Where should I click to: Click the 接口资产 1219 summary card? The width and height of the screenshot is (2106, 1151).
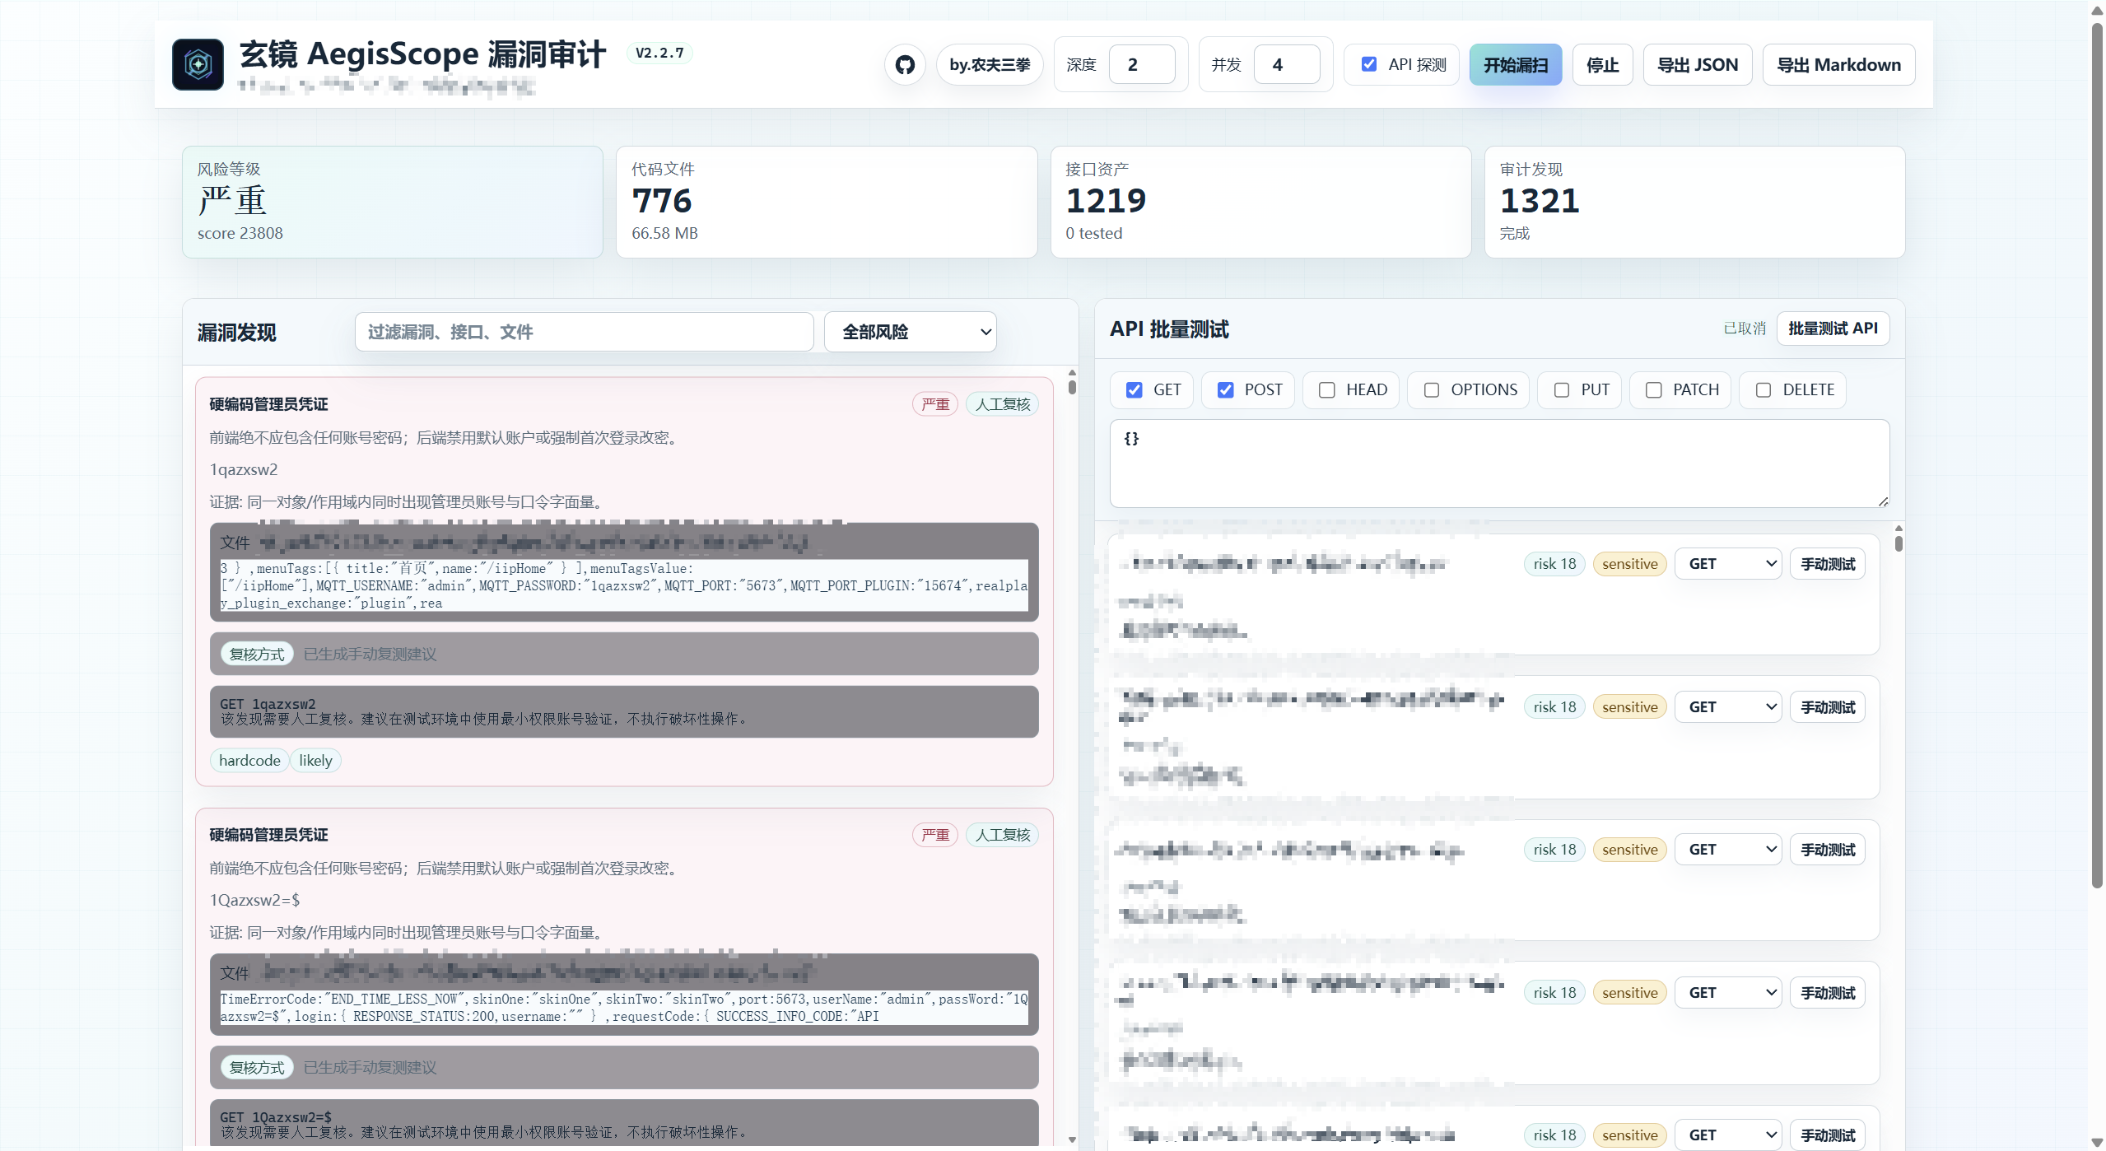click(x=1260, y=203)
